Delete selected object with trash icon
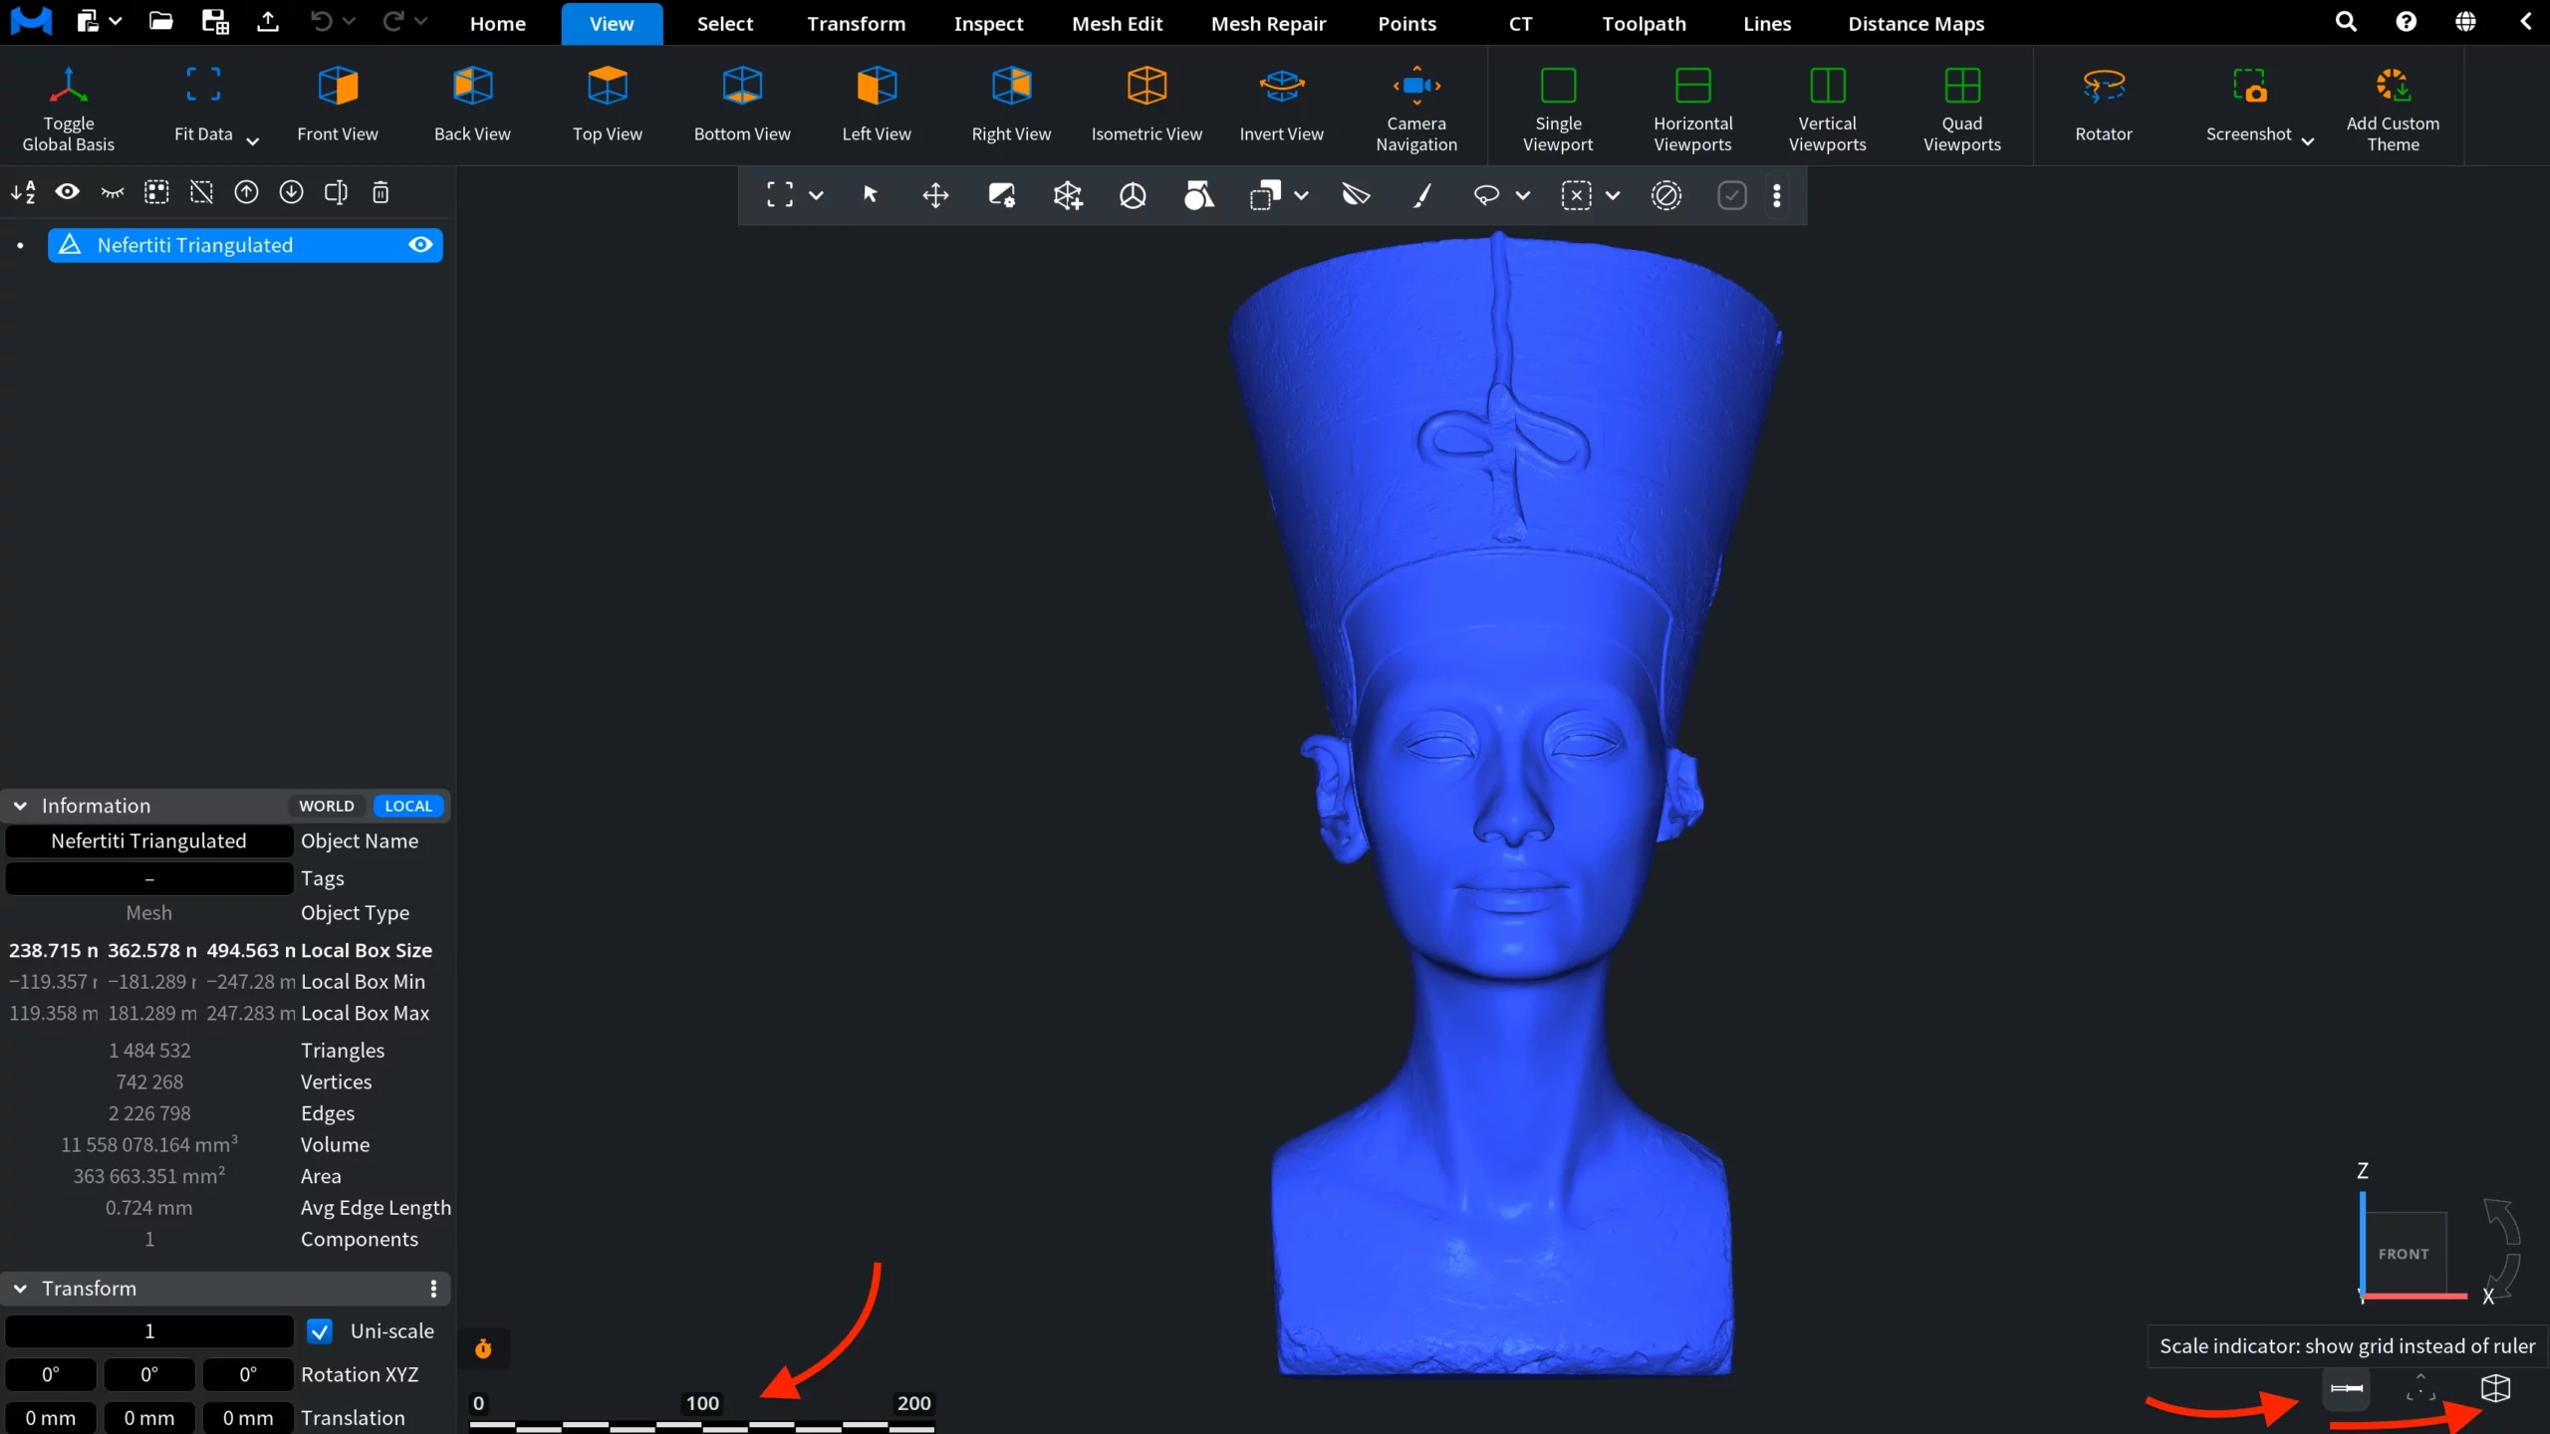Image resolution: width=2550 pixels, height=1434 pixels. [x=381, y=192]
